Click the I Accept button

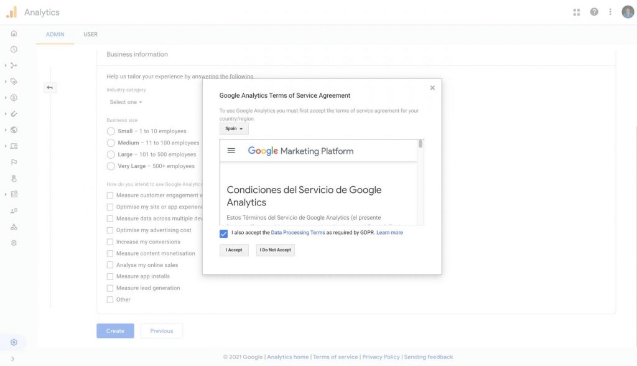pyautogui.click(x=234, y=250)
